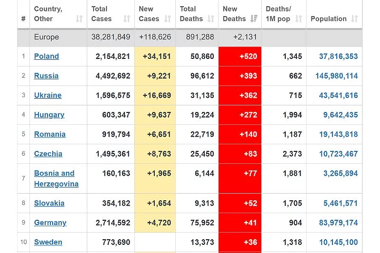Select Europe new cases +118,626

point(155,37)
